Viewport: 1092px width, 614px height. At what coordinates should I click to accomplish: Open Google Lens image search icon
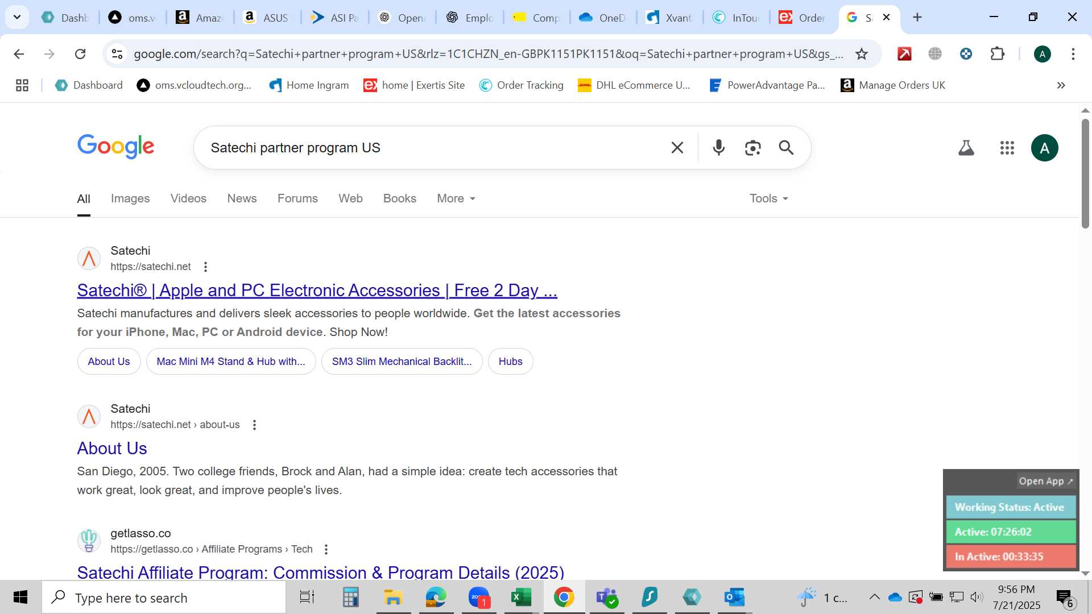(752, 148)
